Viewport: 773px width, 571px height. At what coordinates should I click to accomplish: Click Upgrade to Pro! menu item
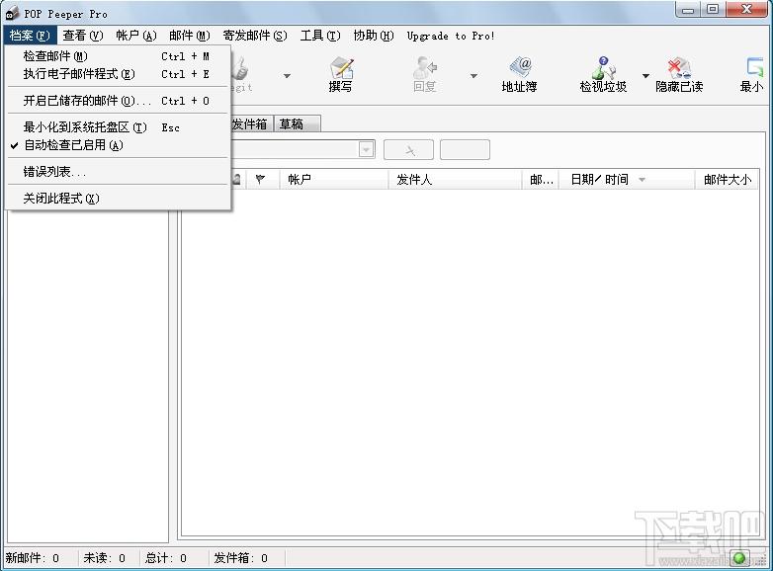coord(450,36)
